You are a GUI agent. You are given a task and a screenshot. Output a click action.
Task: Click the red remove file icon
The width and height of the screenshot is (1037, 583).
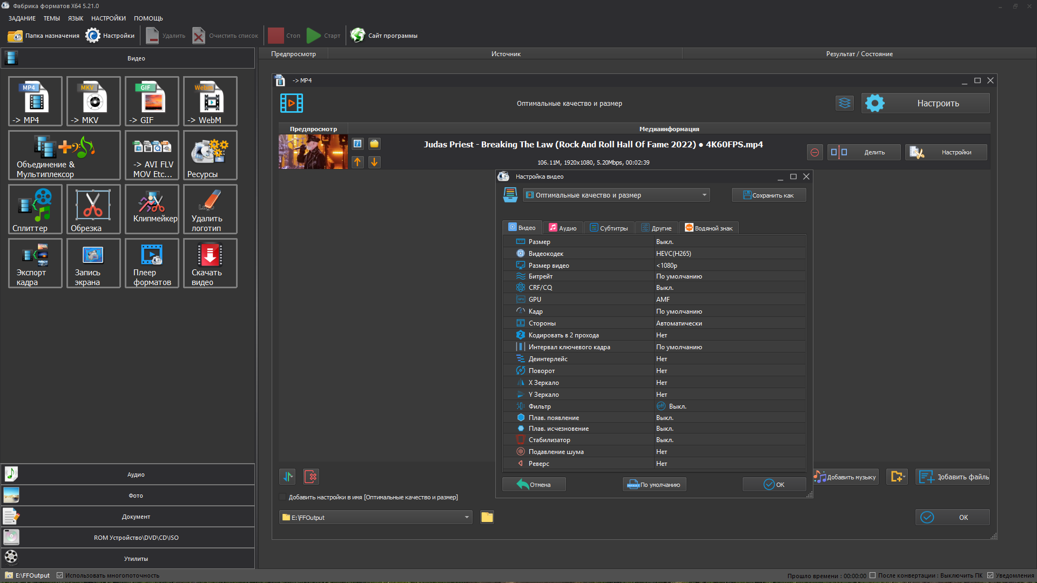coord(815,152)
